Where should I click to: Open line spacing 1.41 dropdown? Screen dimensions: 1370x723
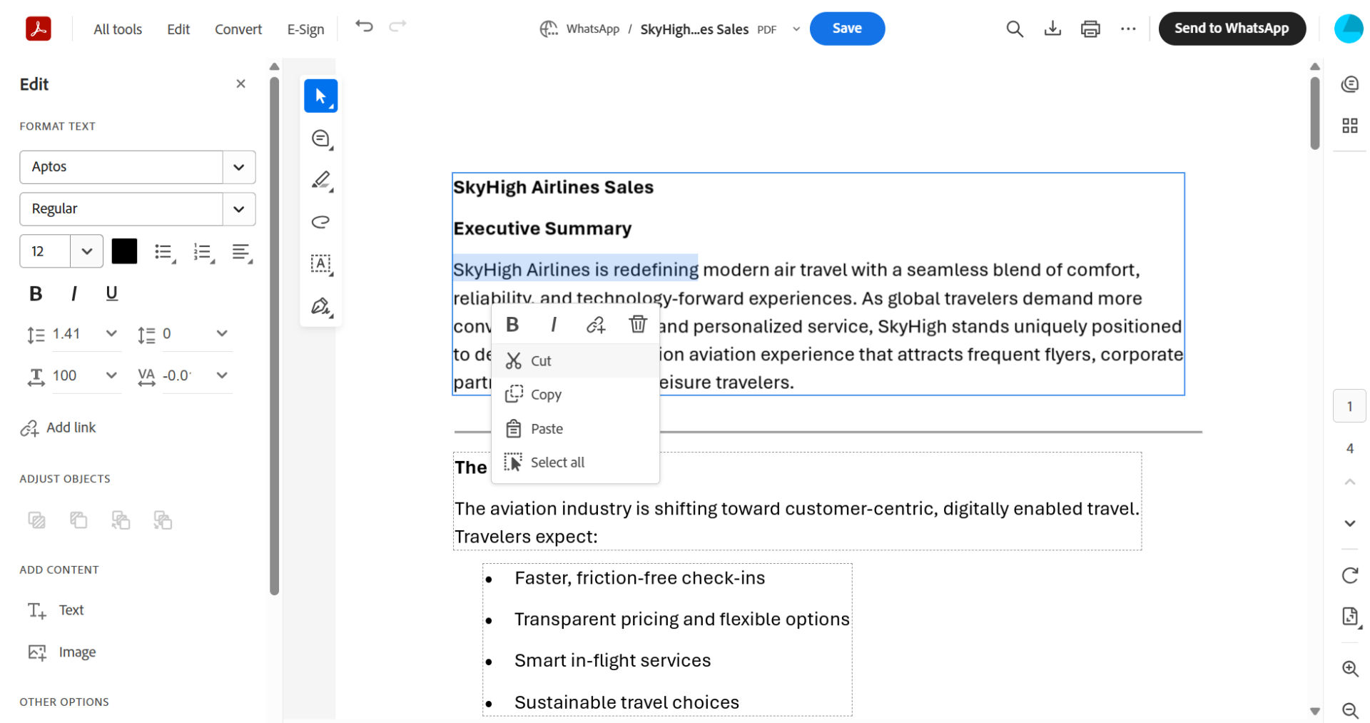point(111,333)
